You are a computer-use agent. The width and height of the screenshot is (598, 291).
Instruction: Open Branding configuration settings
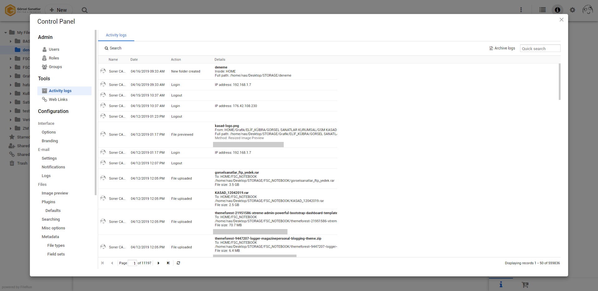click(x=50, y=141)
